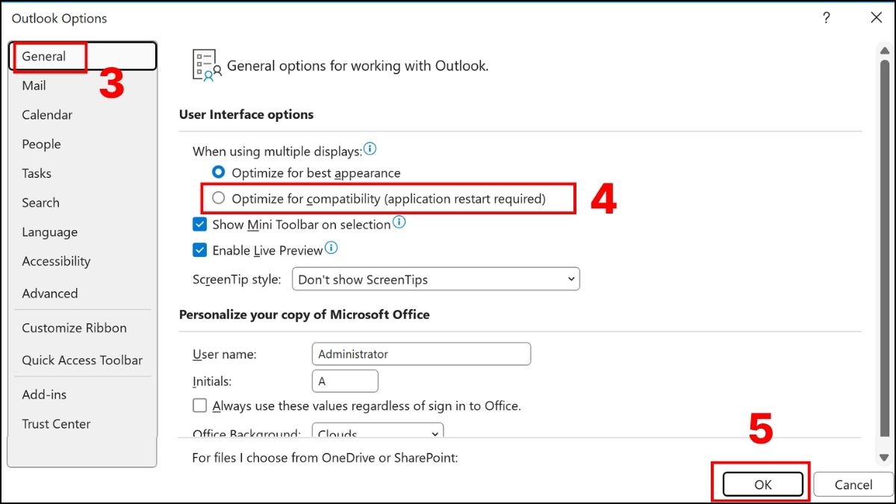Open the Trust Center category
The image size is (896, 504).
(x=56, y=424)
